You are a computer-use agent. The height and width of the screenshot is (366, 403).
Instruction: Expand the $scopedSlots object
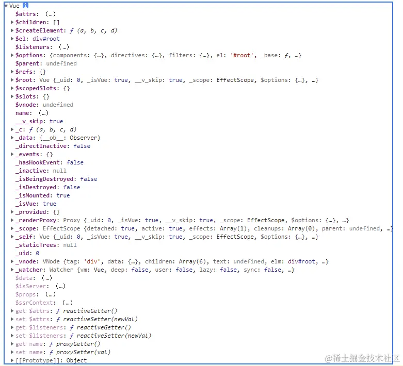12,88
